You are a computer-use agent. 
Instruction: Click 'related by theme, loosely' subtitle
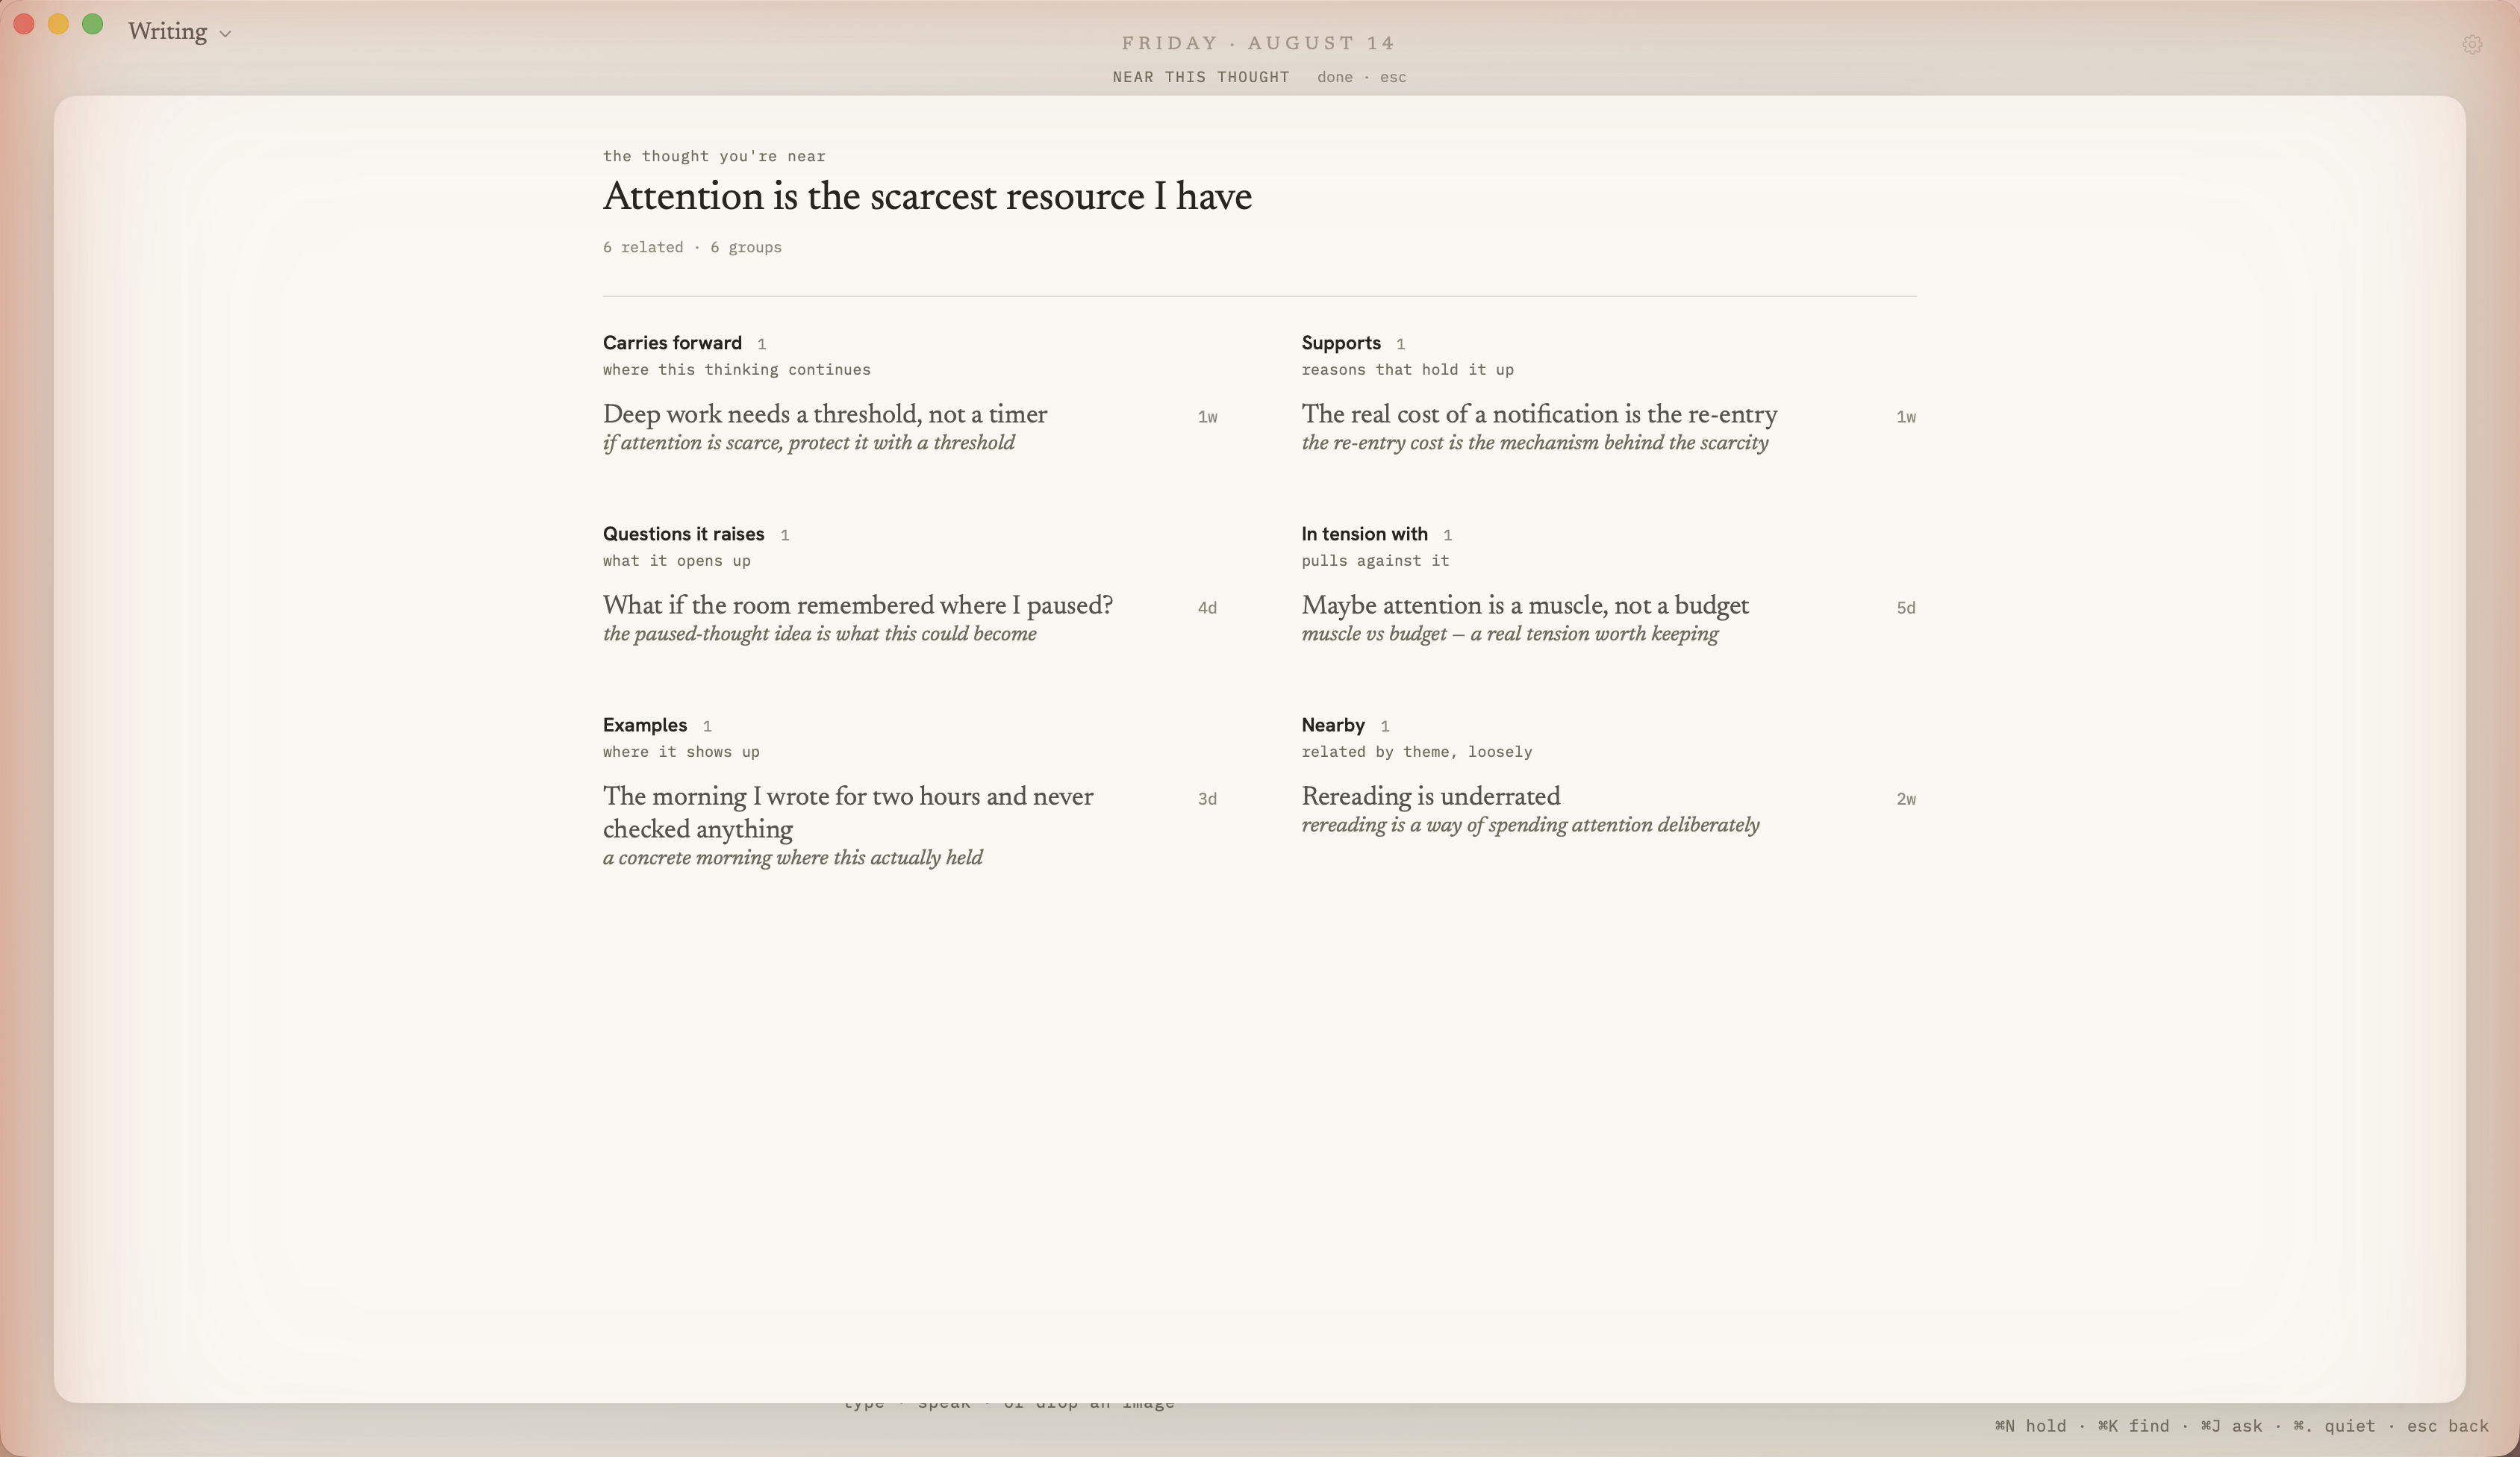click(x=1416, y=752)
